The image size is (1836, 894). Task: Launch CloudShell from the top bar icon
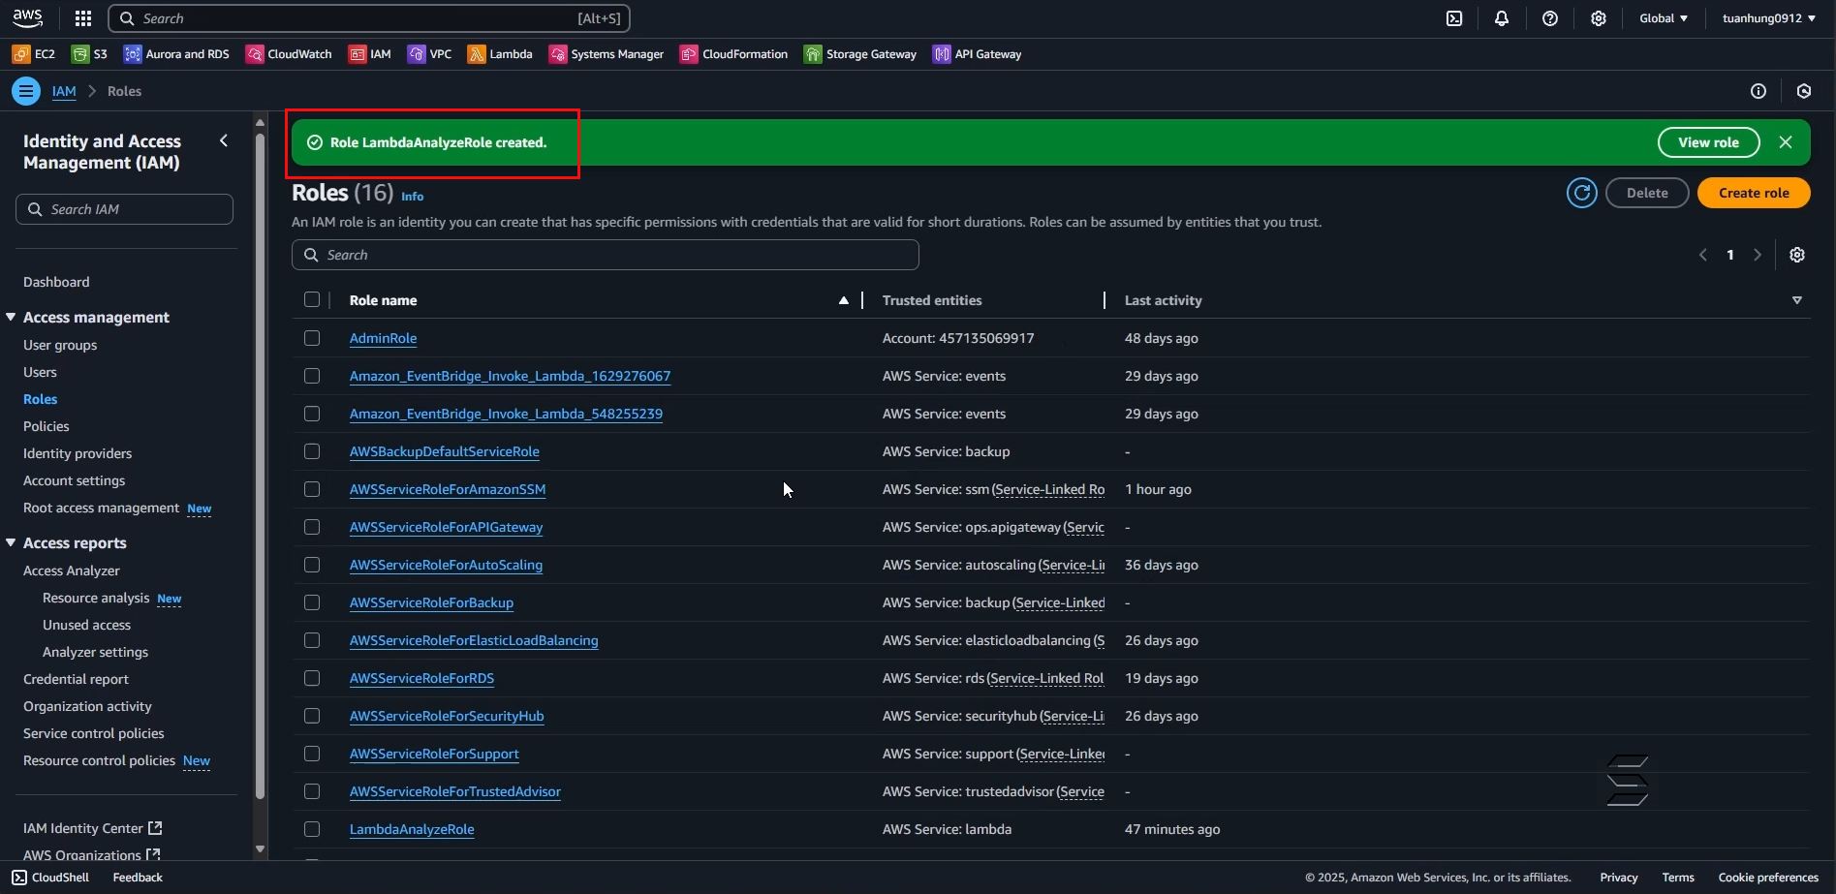point(1454,18)
